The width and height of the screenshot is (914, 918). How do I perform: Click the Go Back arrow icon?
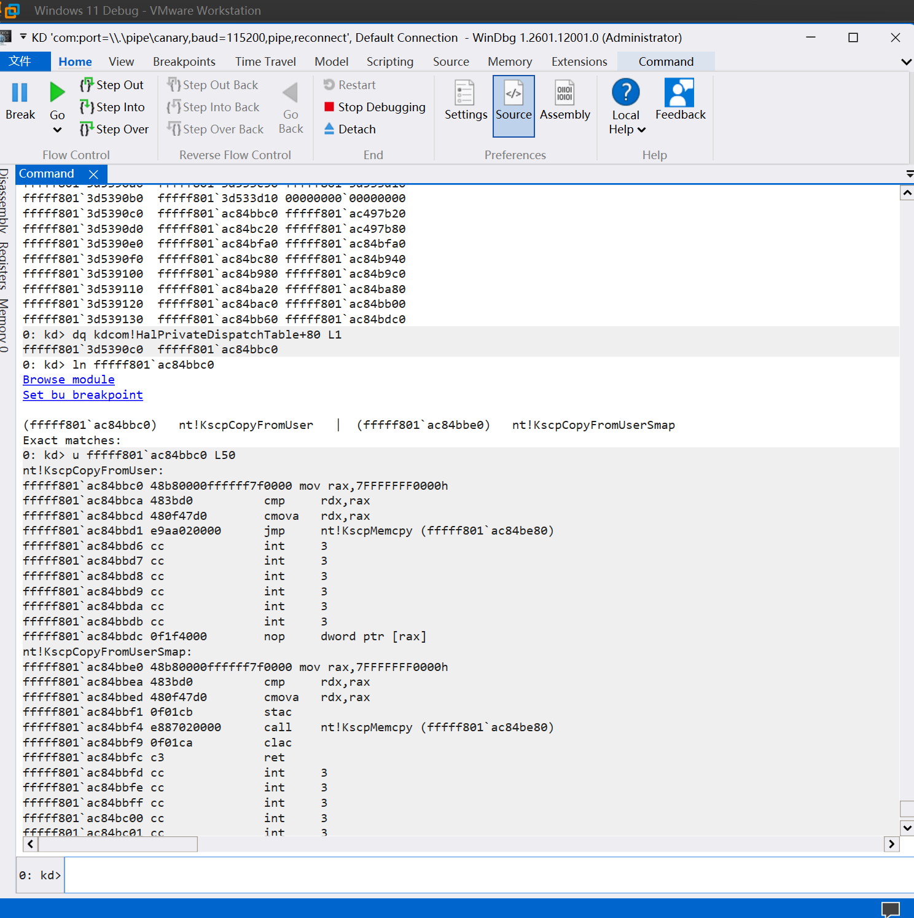[x=291, y=93]
